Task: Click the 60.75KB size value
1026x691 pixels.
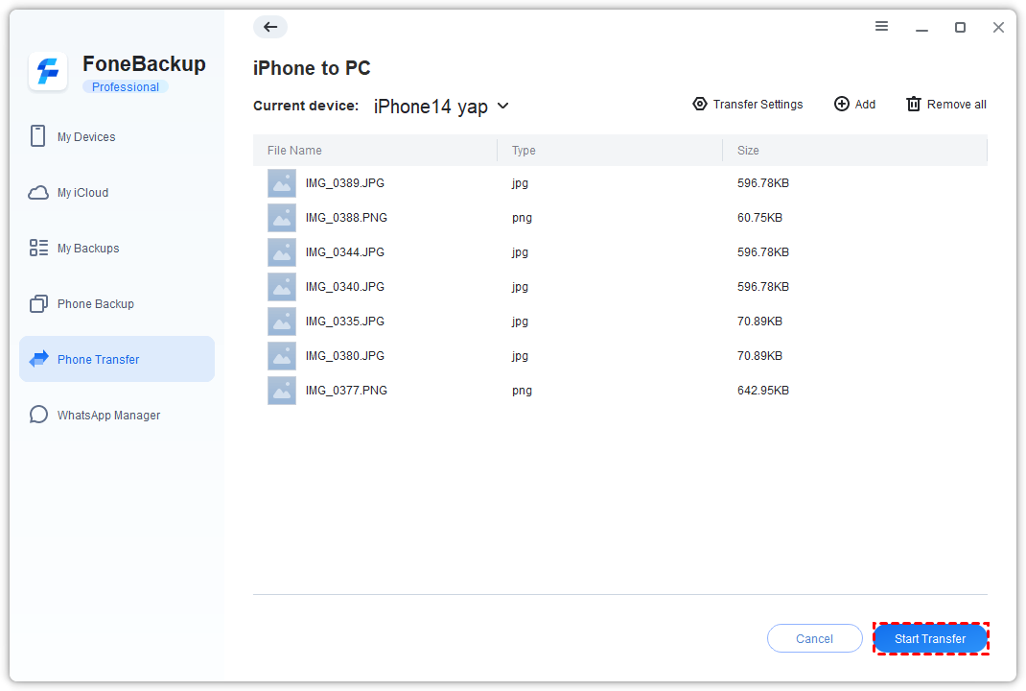Action: 759,218
